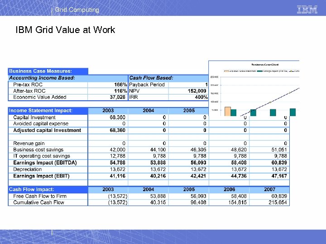
Task: Click the 2006 column header
Action: point(229,189)
